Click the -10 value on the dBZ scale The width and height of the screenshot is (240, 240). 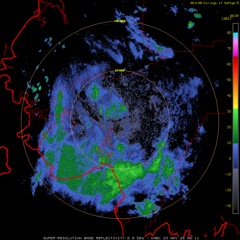228,174
